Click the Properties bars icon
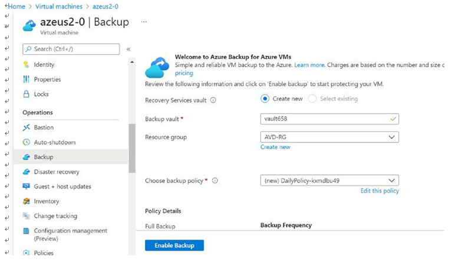This screenshot has height=262, width=465. 26,79
